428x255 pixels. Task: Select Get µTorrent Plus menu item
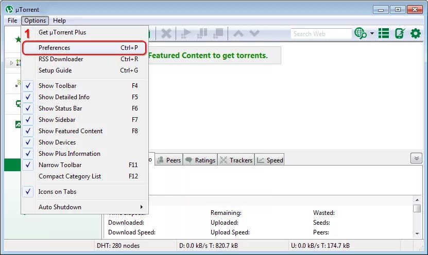pos(84,32)
